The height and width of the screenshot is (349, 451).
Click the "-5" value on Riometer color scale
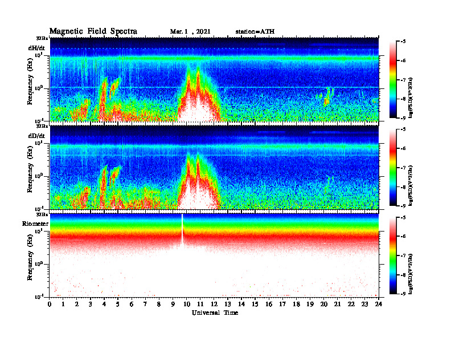coord(403,217)
